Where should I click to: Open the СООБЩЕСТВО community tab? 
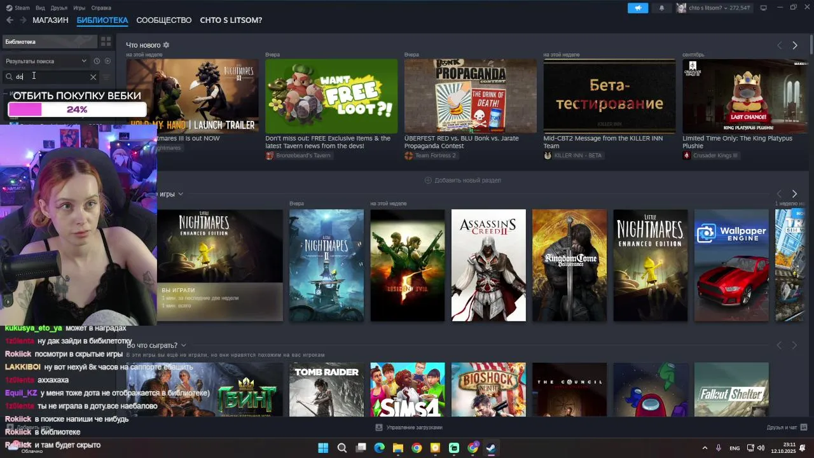(164, 20)
